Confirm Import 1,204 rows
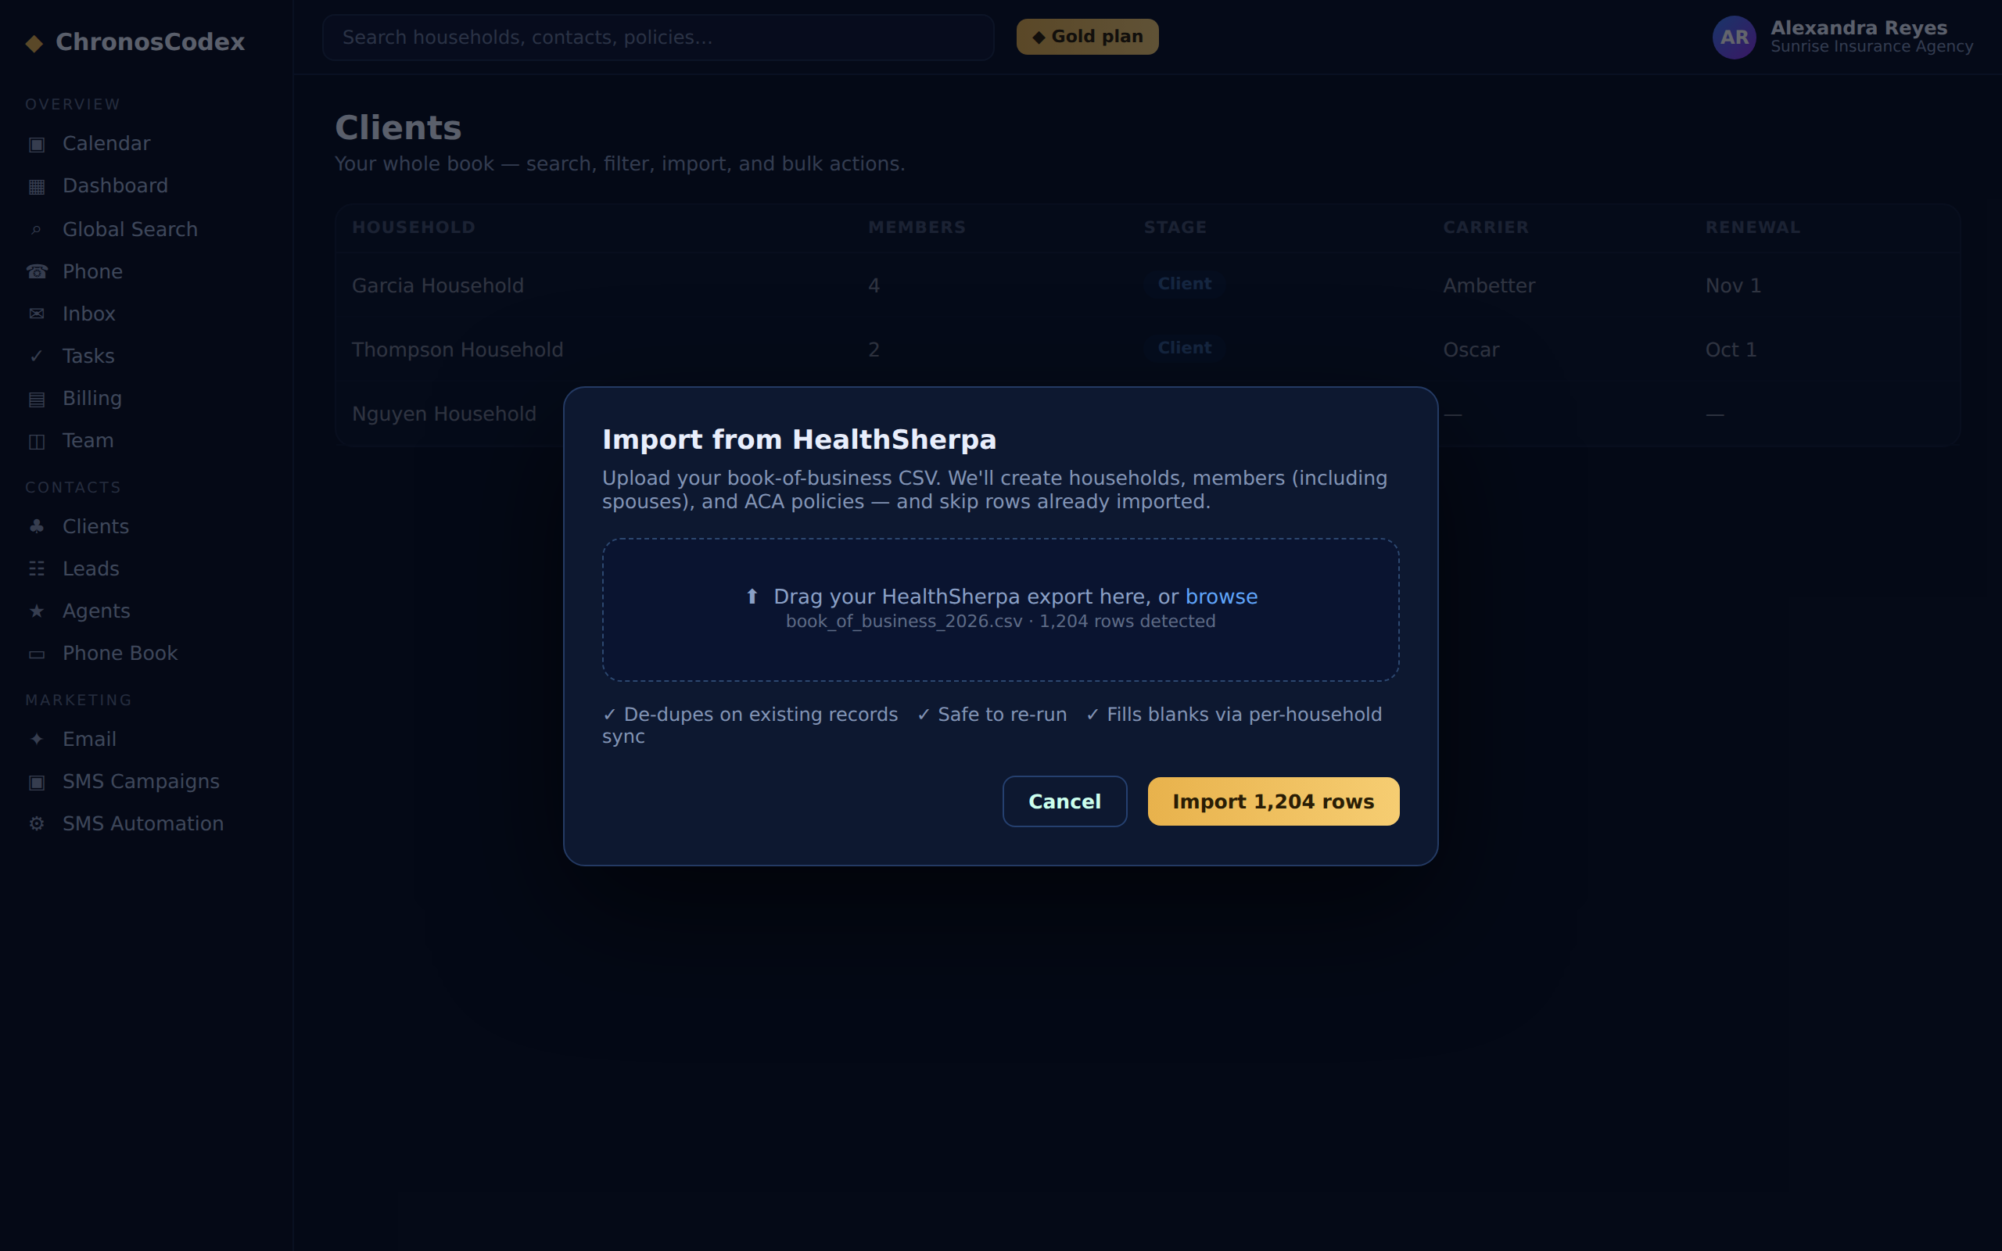 tap(1273, 801)
